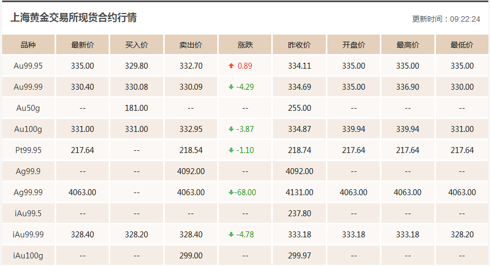
Task: Click the iAu100g contract name
Action: tap(28, 256)
